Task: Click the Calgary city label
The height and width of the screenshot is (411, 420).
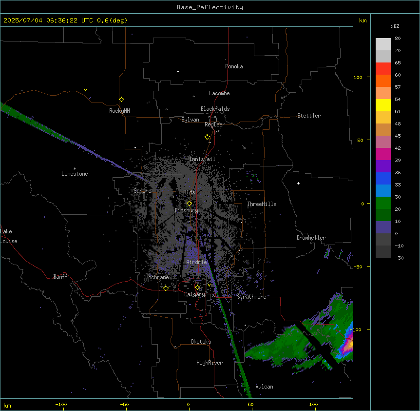Action: click(194, 294)
